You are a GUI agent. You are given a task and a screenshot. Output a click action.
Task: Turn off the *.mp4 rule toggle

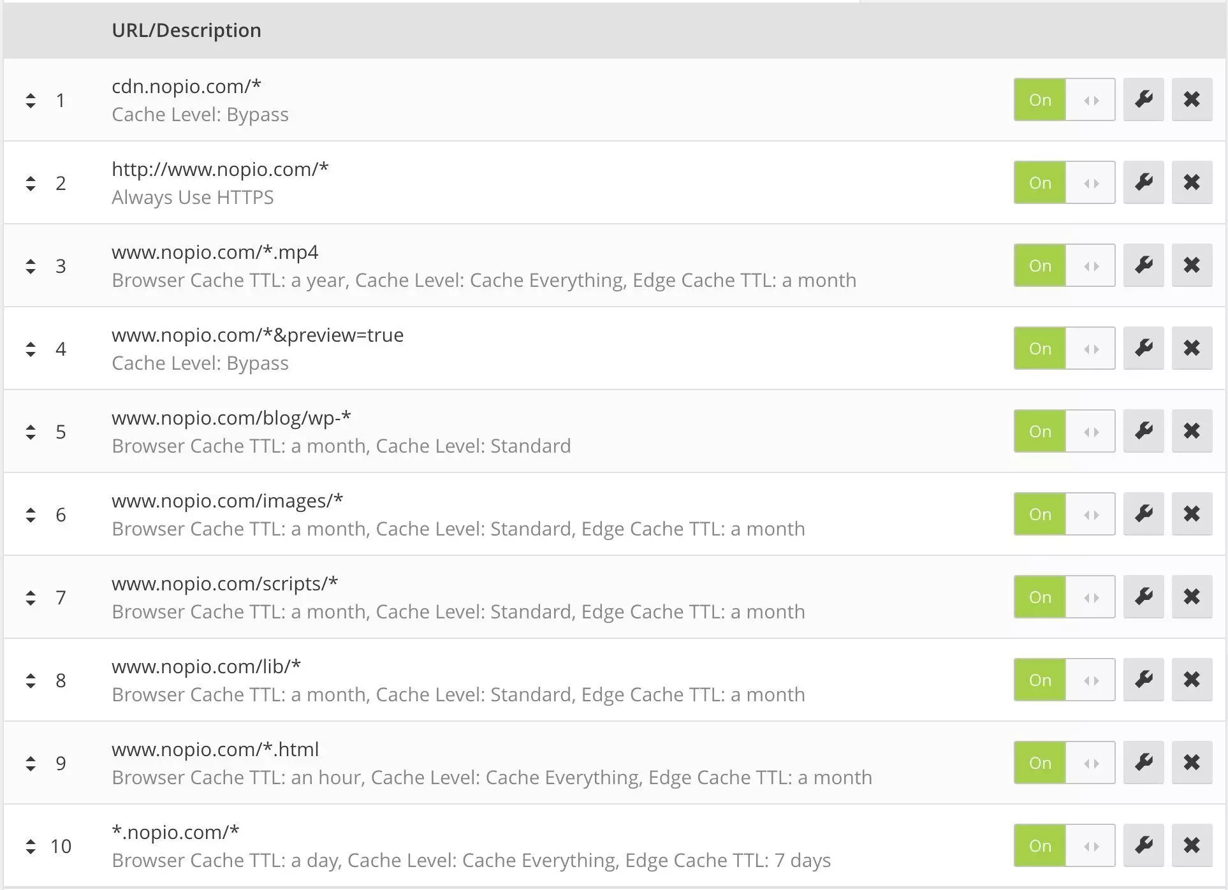[x=1064, y=265]
